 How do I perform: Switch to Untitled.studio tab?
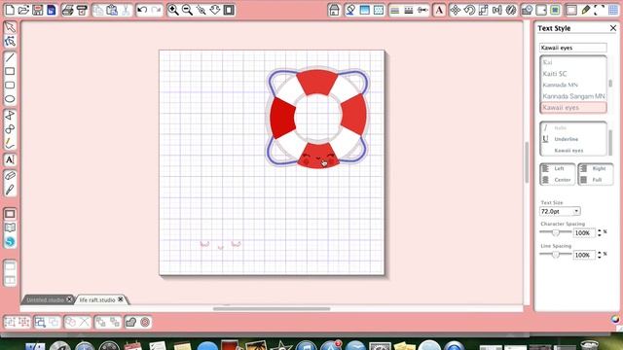point(45,300)
